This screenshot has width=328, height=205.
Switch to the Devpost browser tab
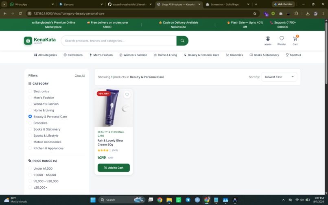click(81, 4)
